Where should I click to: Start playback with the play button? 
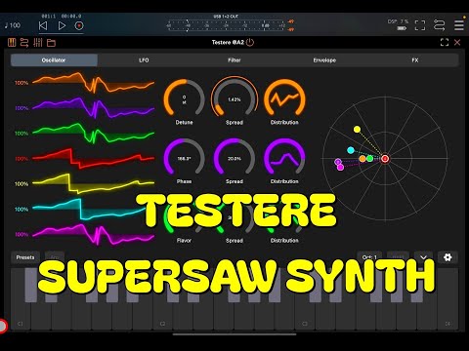coord(62,25)
